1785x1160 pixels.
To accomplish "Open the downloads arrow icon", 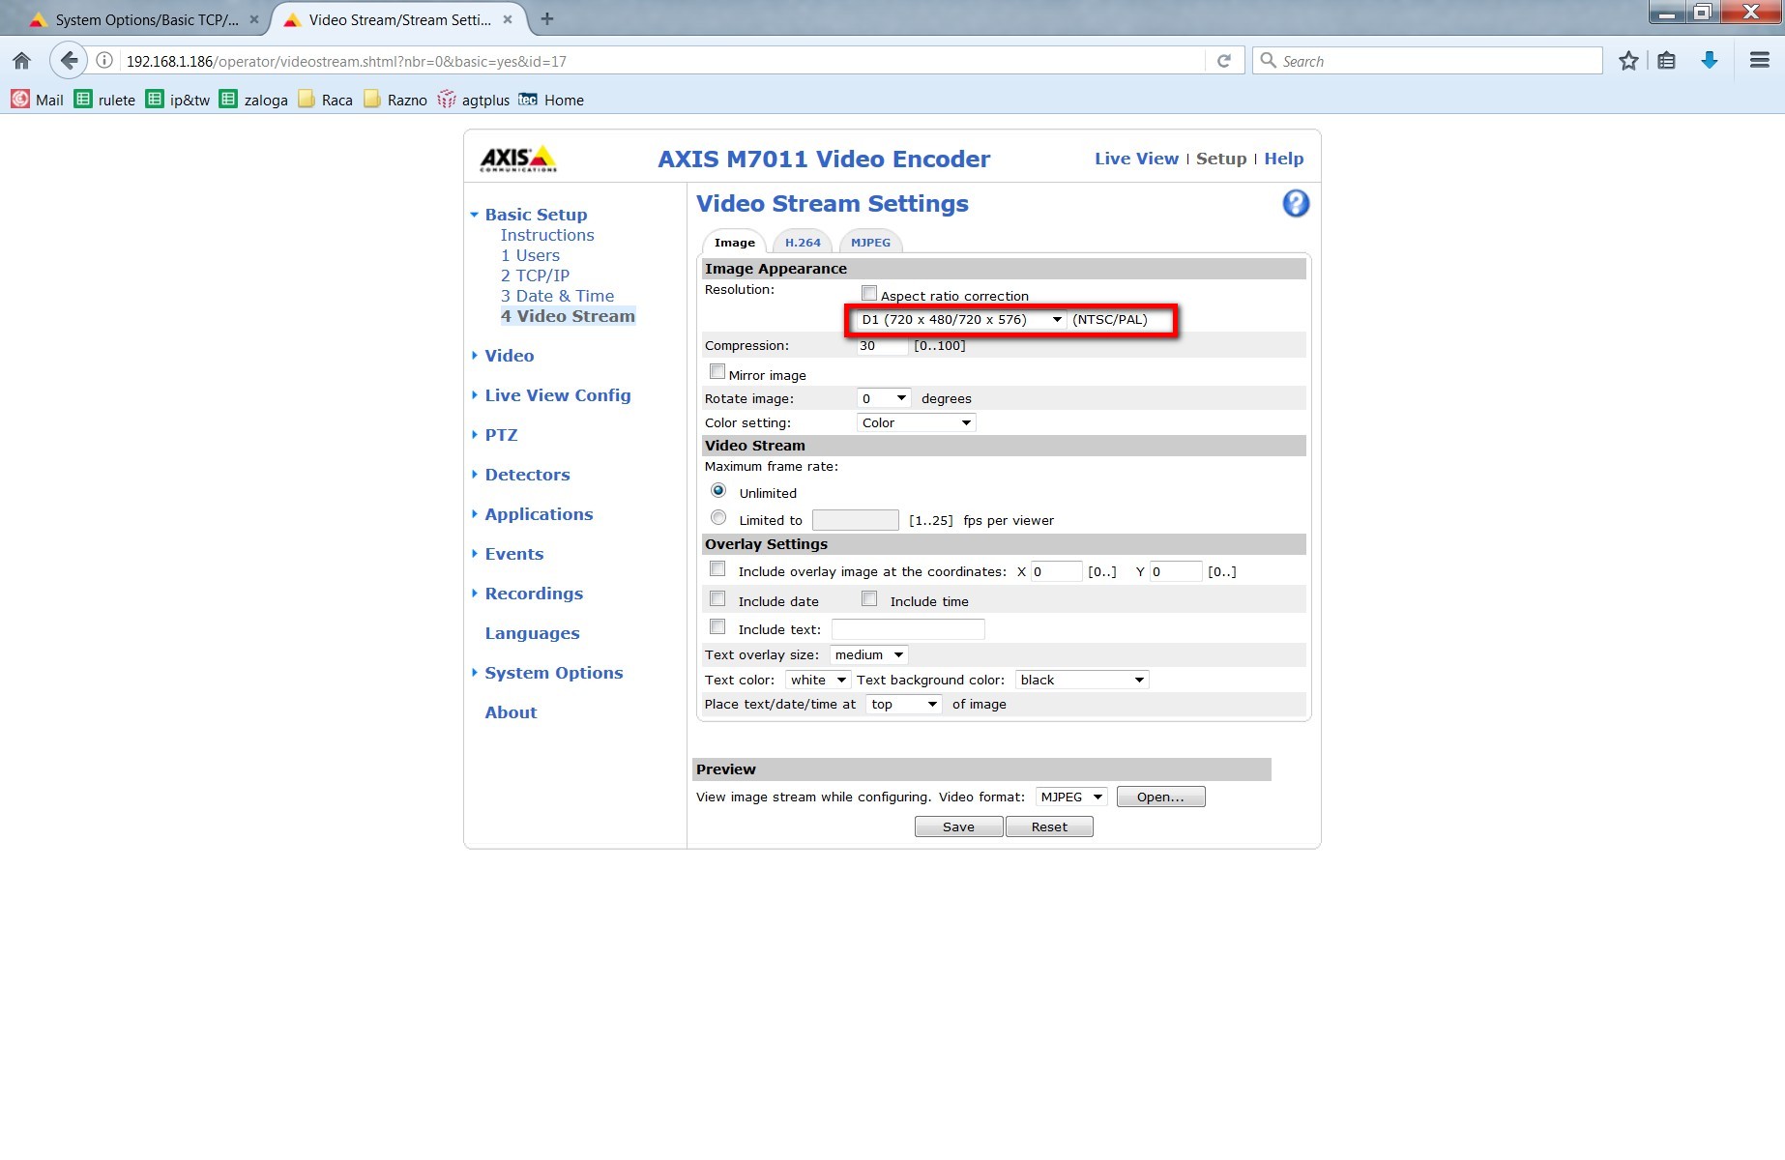I will click(1710, 61).
